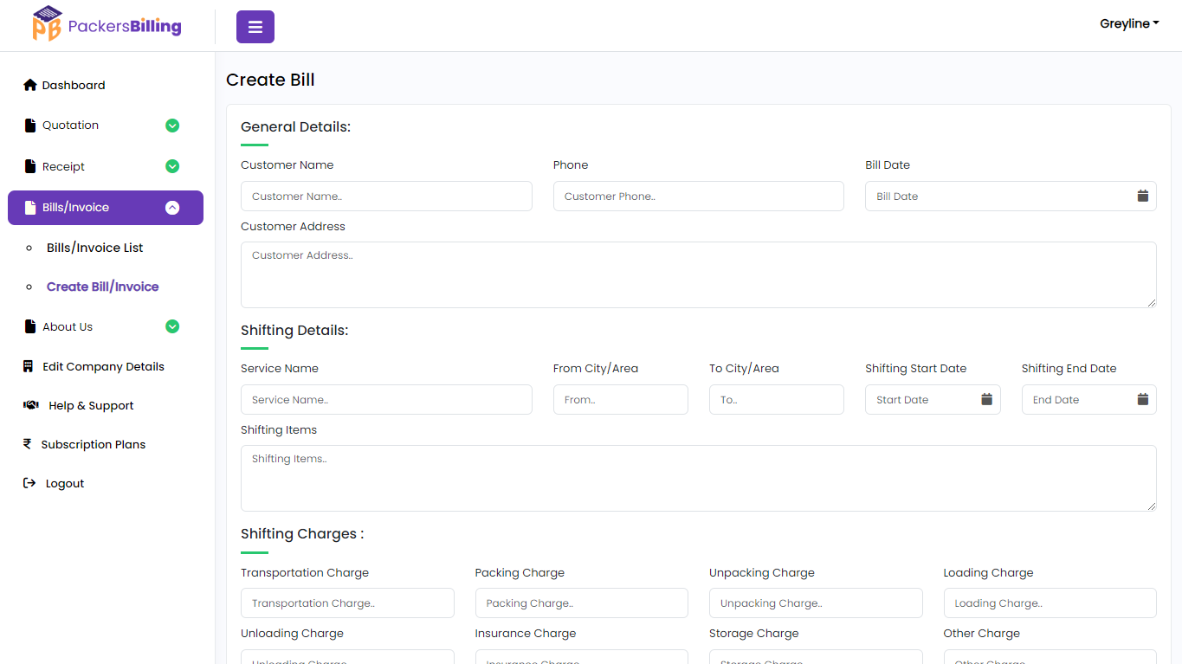
Task: Click the PackersBilling logo
Action: [107, 24]
